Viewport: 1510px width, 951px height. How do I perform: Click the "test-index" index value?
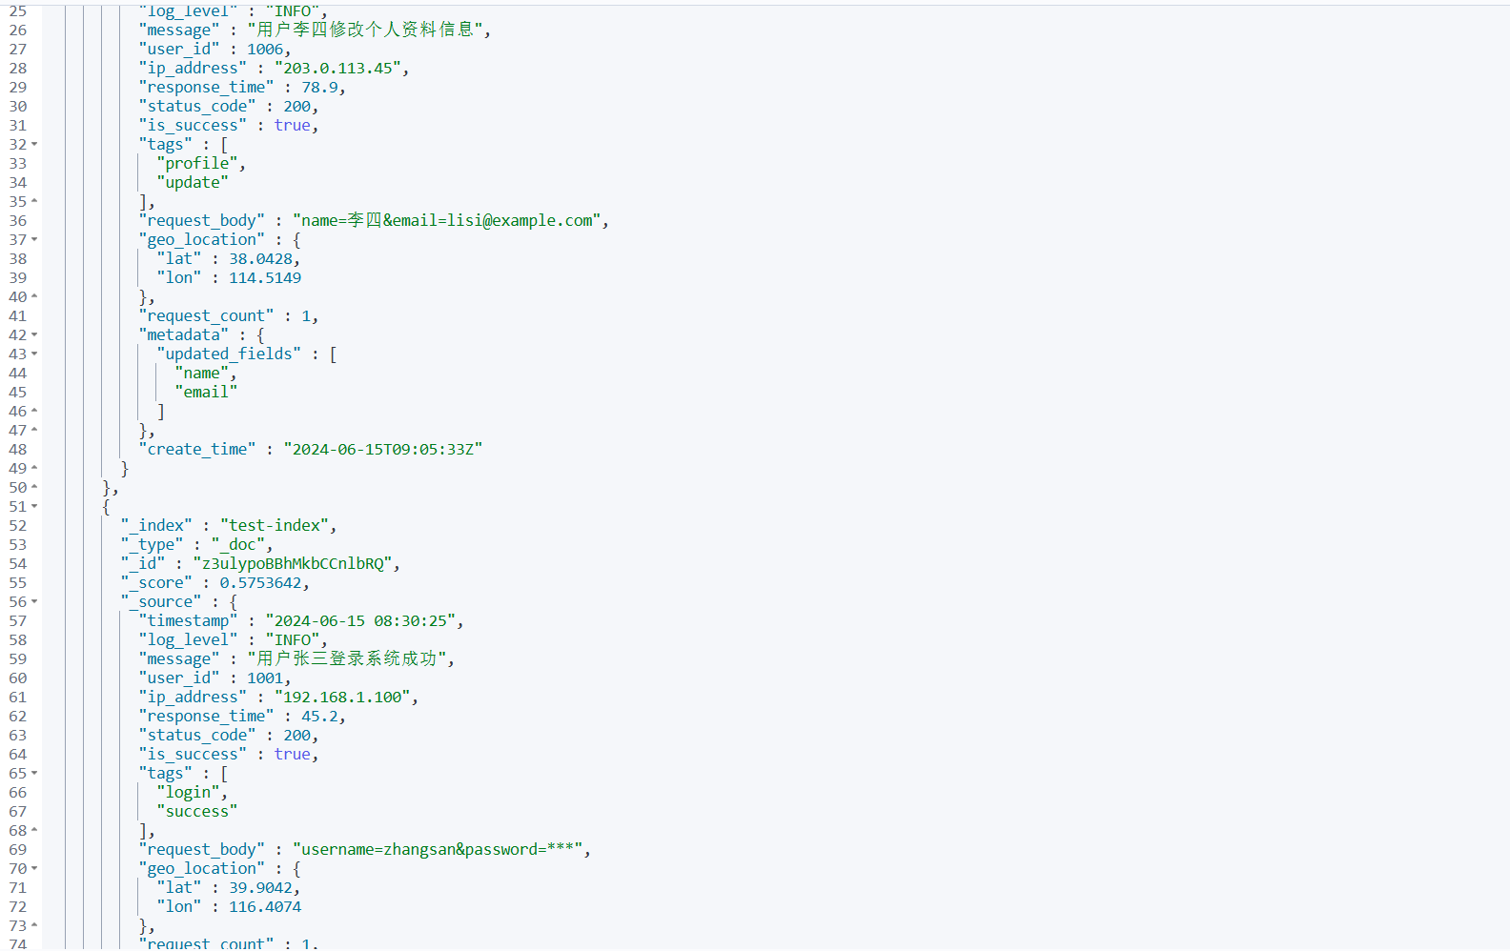tap(275, 525)
